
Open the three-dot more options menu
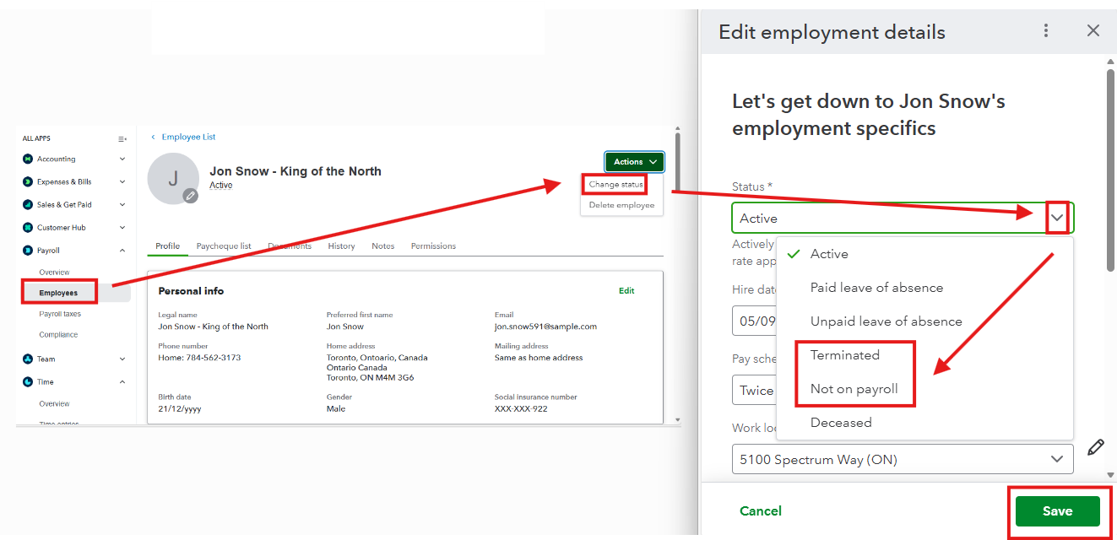pyautogui.click(x=1046, y=31)
